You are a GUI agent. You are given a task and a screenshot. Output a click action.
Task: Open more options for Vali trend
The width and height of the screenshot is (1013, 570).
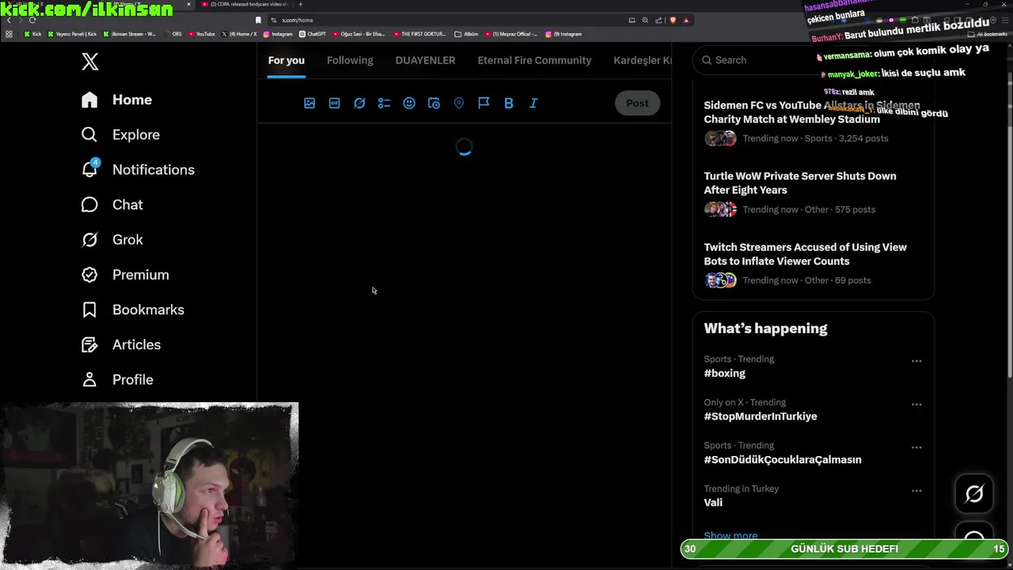916,491
